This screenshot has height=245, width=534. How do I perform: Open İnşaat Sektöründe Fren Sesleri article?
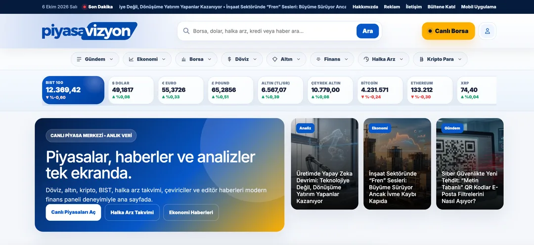(x=397, y=163)
